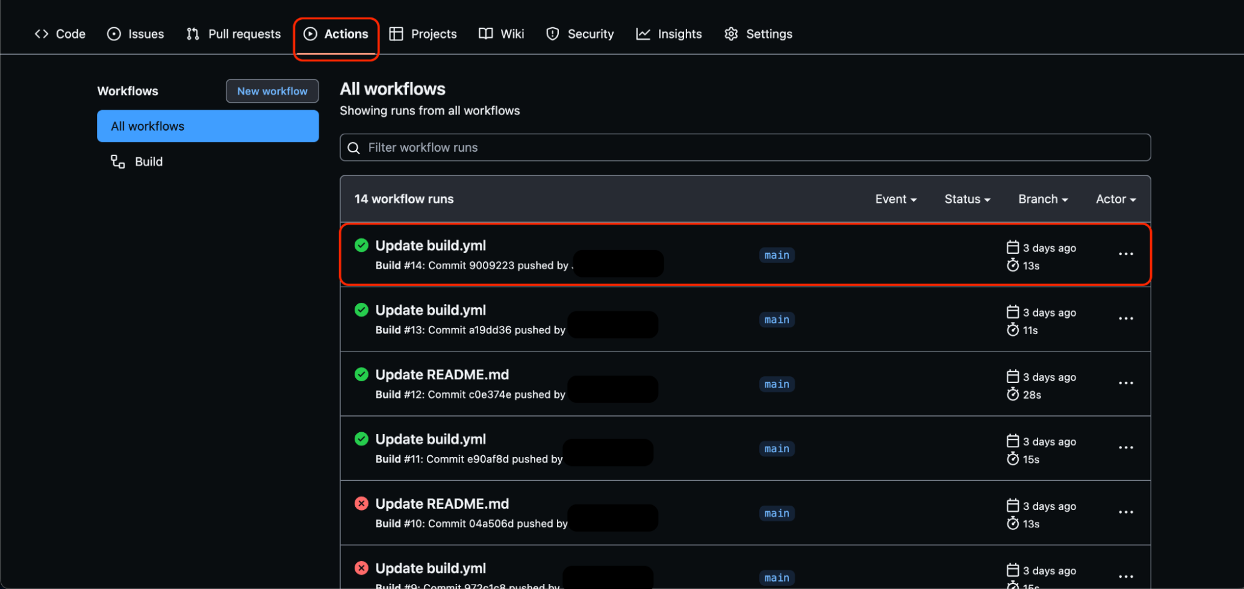Open the Build #13 Update build.yml run
This screenshot has height=589, width=1244.
click(430, 310)
